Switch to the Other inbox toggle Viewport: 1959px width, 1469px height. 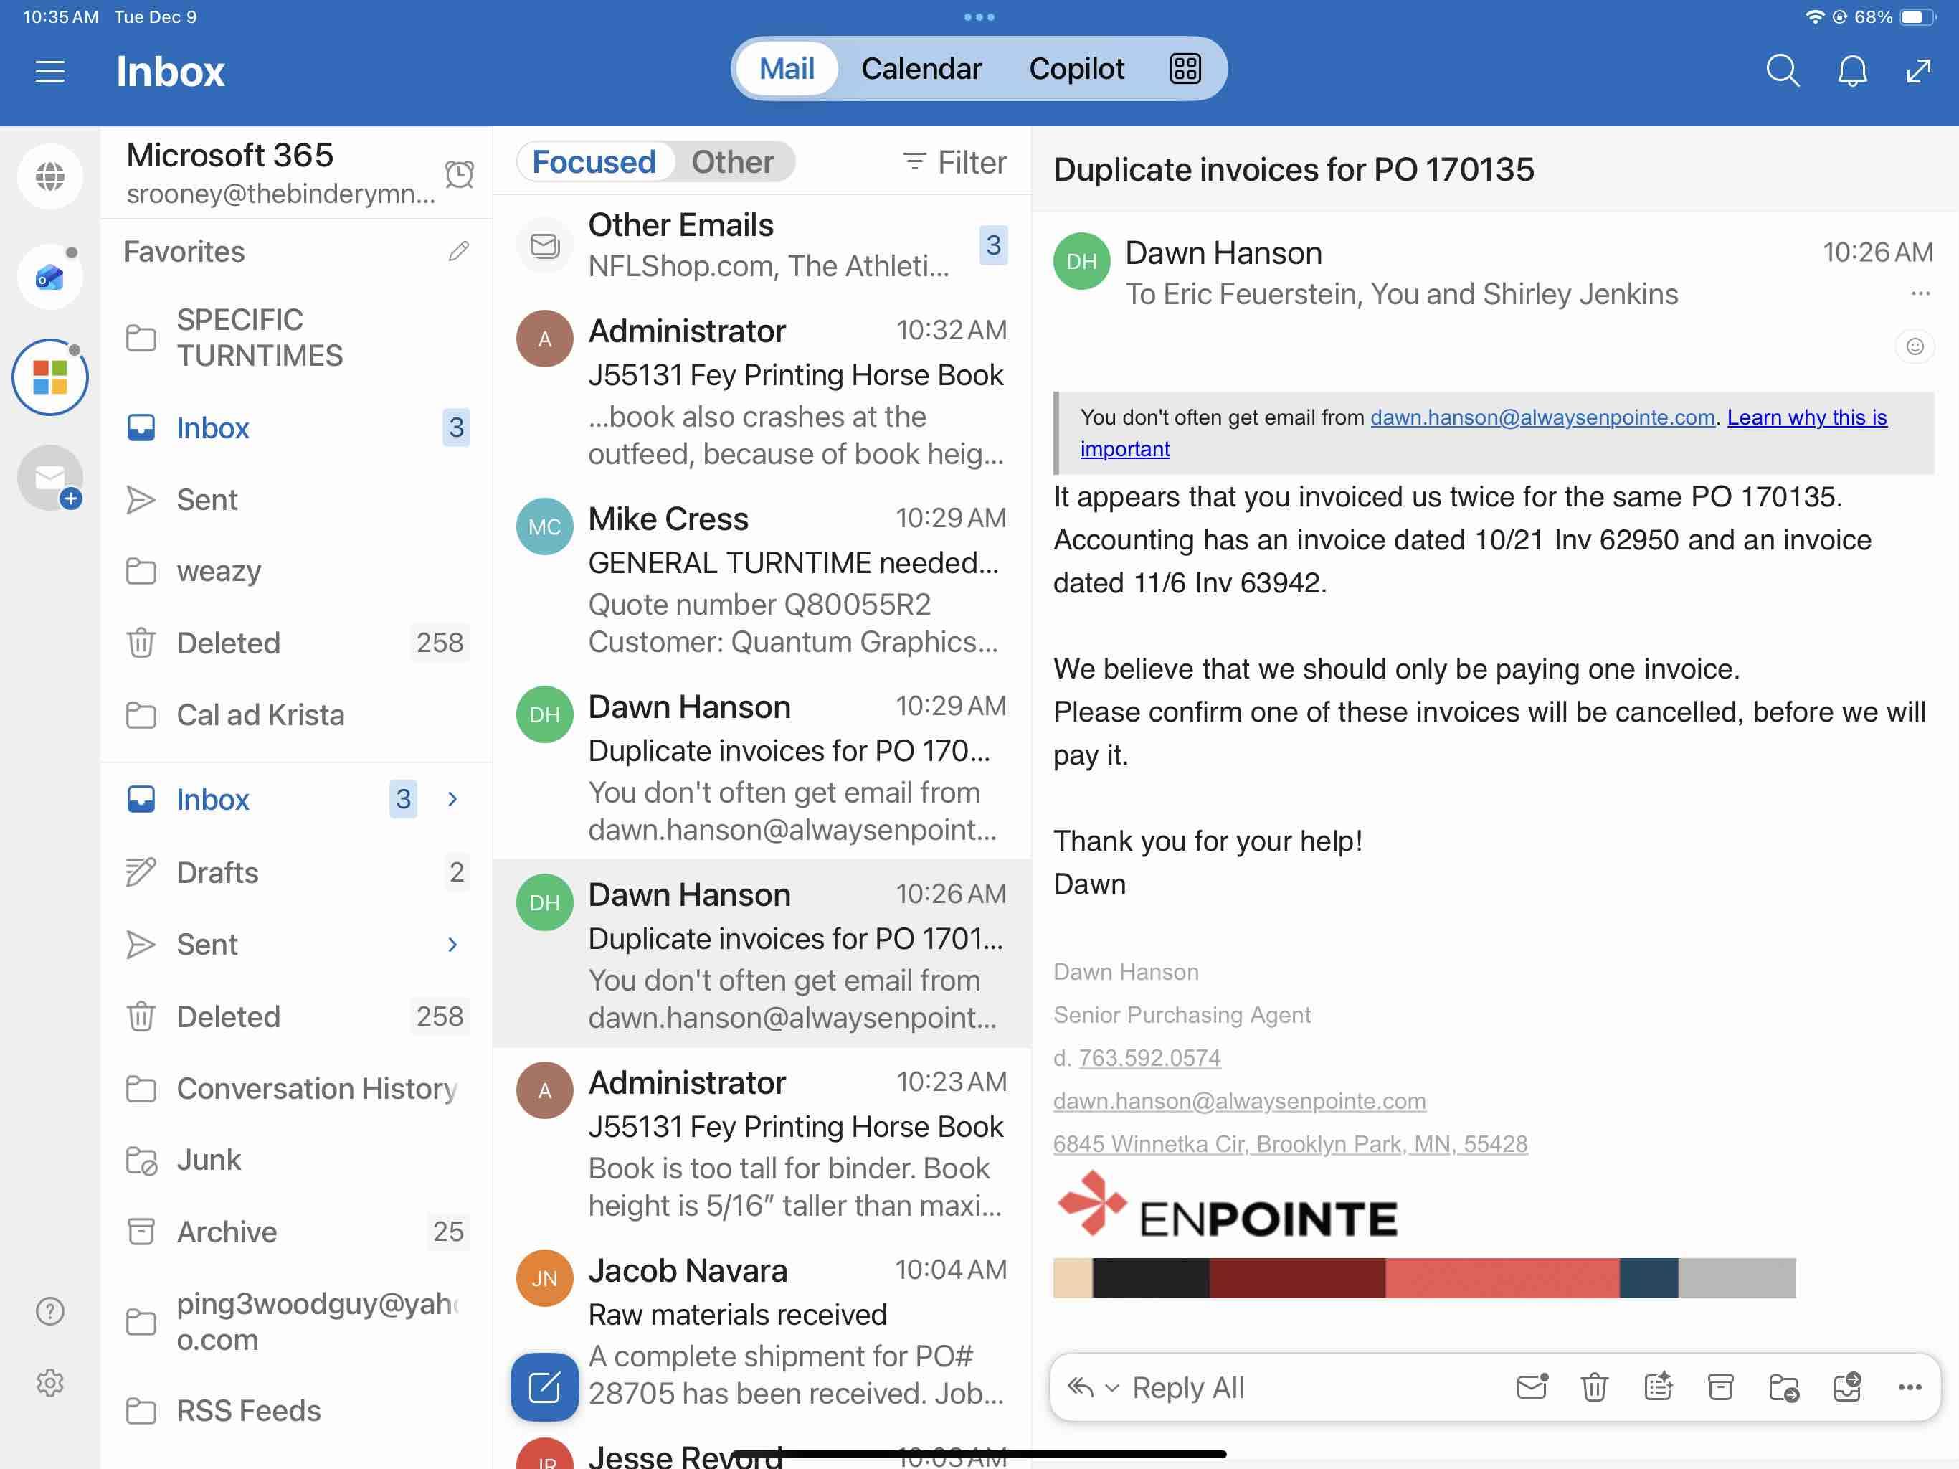(732, 162)
